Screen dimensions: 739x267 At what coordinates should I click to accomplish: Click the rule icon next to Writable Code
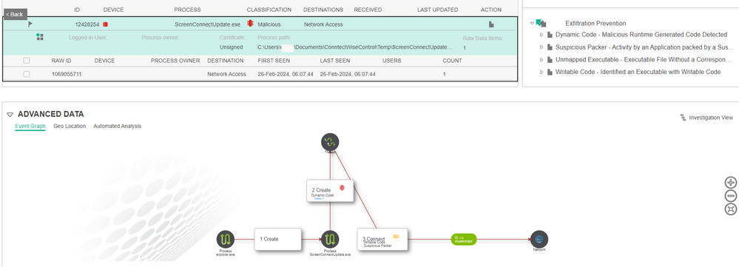pyautogui.click(x=550, y=72)
